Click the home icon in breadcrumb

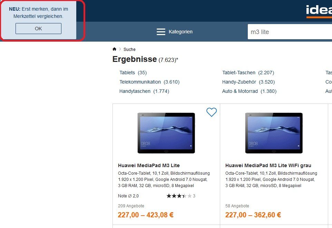pyautogui.click(x=114, y=49)
